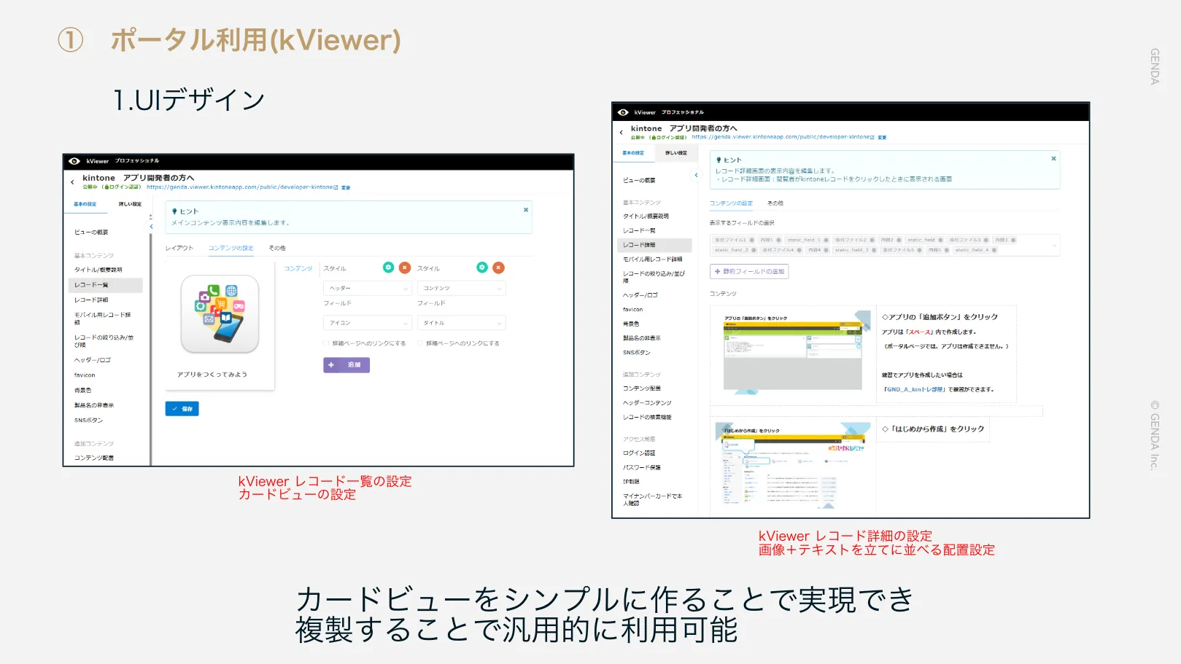The image size is (1181, 664).
Task: Click the kViewer eye logo in left screenshot
Action: click(x=74, y=161)
